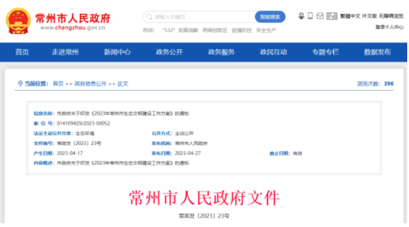This screenshot has width=409, height=227.
Task: Open the 政务公开 navigation item
Action: click(x=169, y=52)
